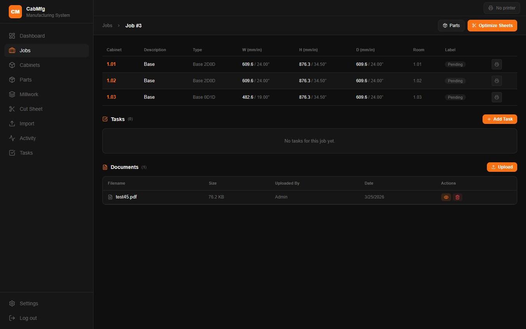Open the test45.pdf filename link

click(126, 197)
